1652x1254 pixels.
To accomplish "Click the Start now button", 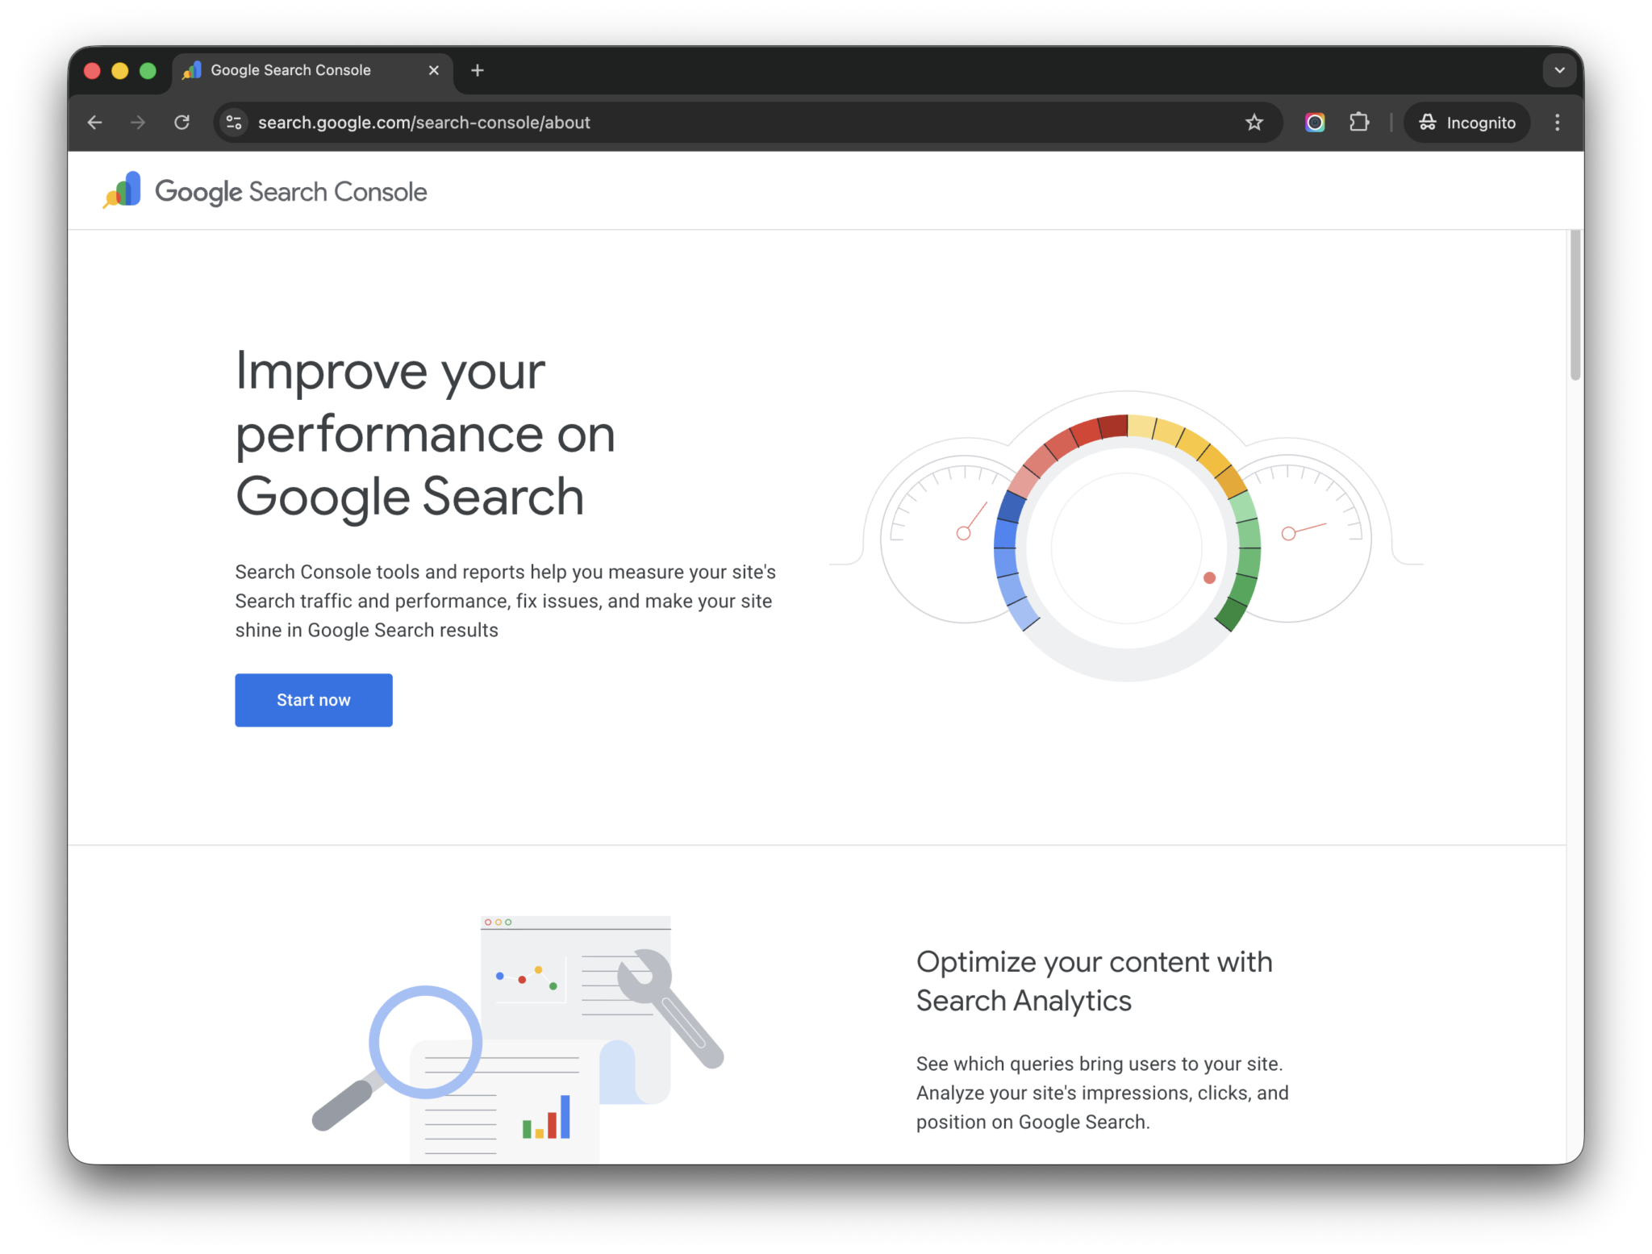I will click(313, 699).
